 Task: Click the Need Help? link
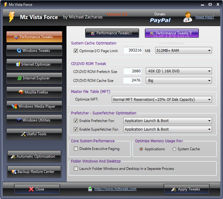coord(205,17)
